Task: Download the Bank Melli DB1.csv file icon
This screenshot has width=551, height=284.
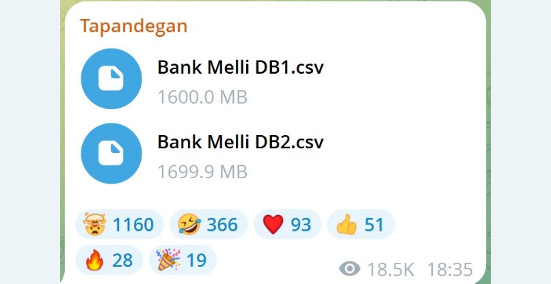Action: coord(111,79)
